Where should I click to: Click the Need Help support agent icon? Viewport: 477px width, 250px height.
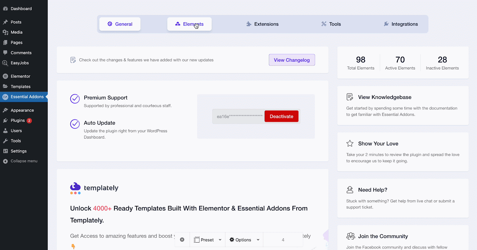[x=350, y=190]
